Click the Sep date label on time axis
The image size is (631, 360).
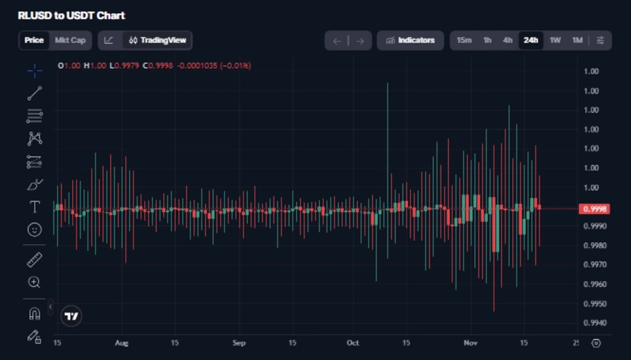pos(239,343)
